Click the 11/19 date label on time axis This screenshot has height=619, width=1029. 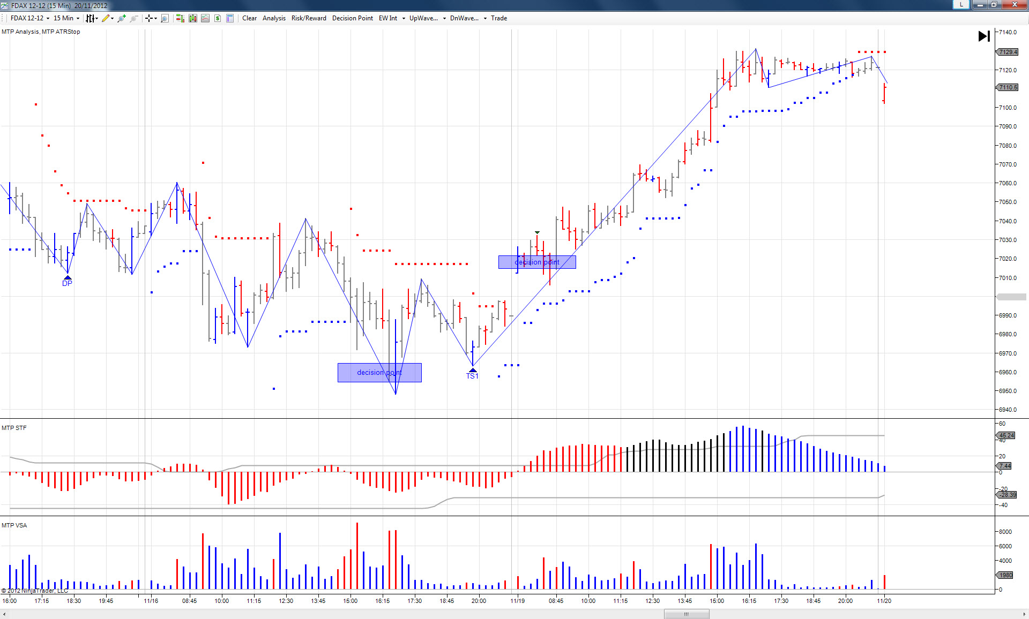tap(517, 601)
